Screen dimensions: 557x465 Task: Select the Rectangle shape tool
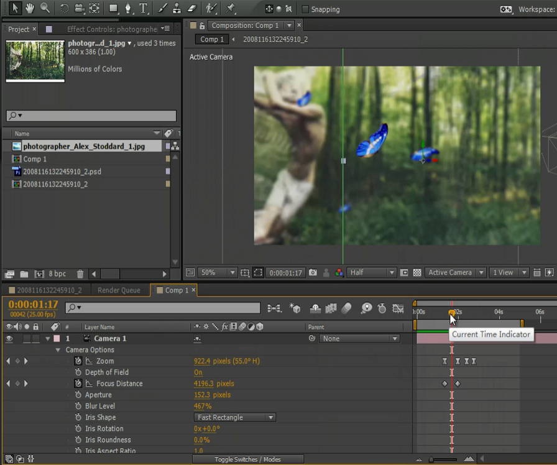(113, 8)
